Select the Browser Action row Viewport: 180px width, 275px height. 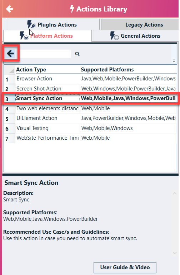click(x=90, y=79)
